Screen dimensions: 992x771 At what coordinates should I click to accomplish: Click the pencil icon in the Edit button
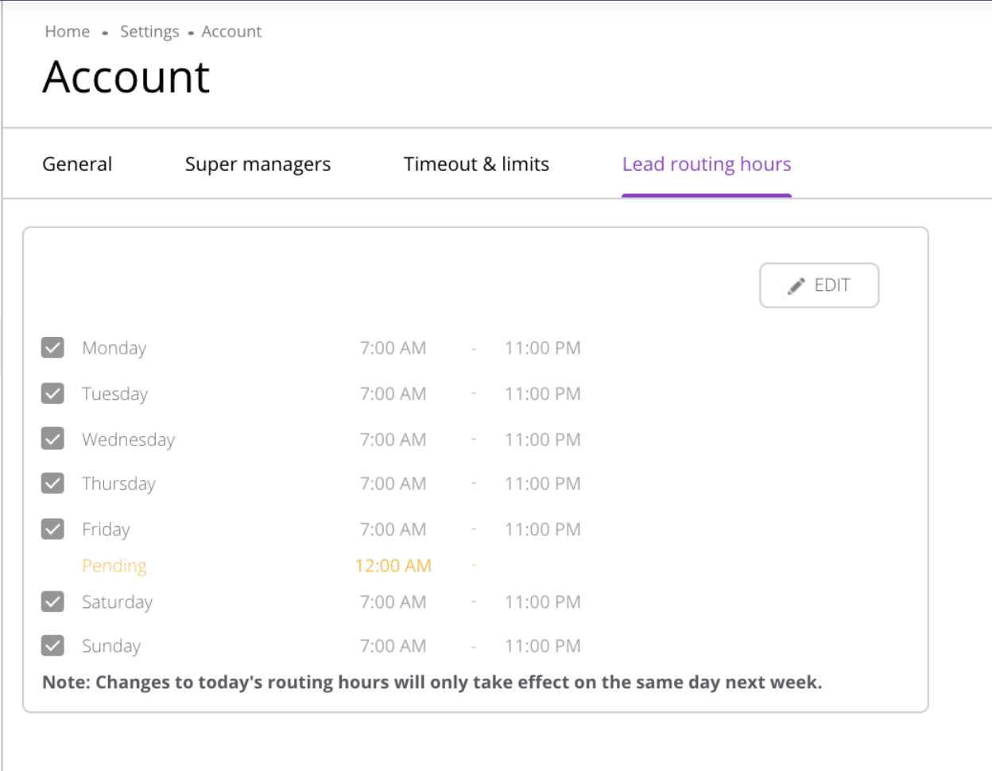pyautogui.click(x=796, y=286)
